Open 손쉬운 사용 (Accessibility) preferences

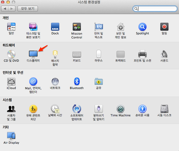143,109
